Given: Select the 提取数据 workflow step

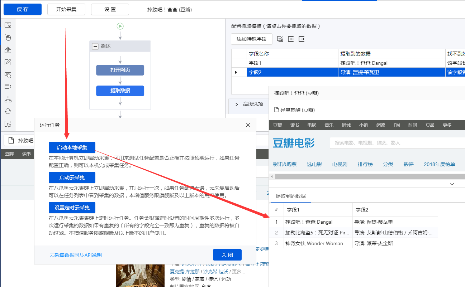Looking at the screenshot, I should pos(120,91).
